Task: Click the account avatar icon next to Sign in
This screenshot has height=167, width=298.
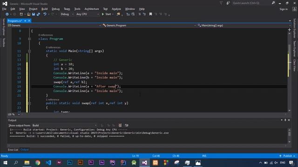Action: [294, 9]
